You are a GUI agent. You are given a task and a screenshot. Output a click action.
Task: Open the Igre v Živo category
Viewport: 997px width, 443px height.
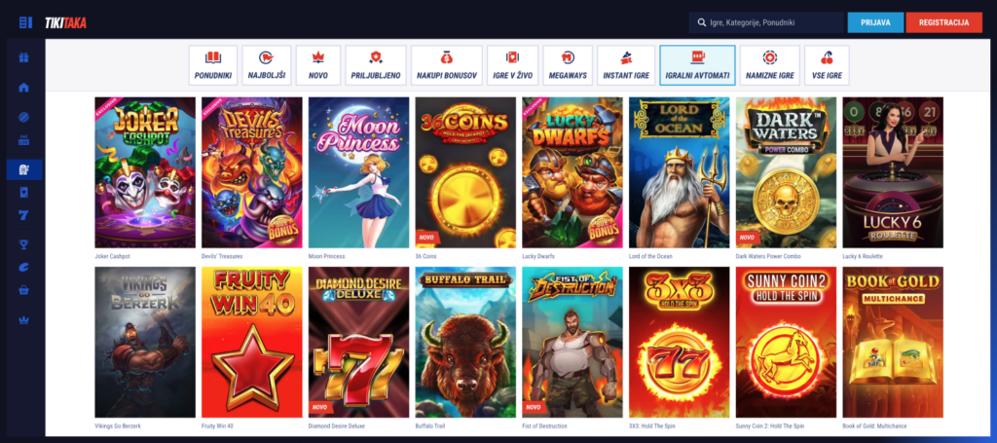tap(512, 65)
